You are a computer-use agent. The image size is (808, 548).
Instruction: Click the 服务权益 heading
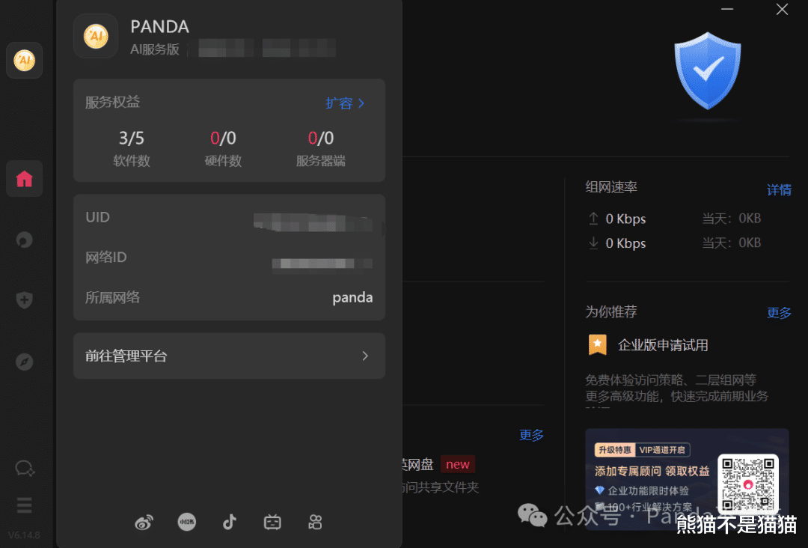112,102
